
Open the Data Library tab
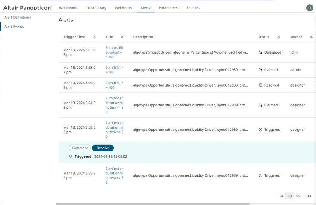point(96,8)
